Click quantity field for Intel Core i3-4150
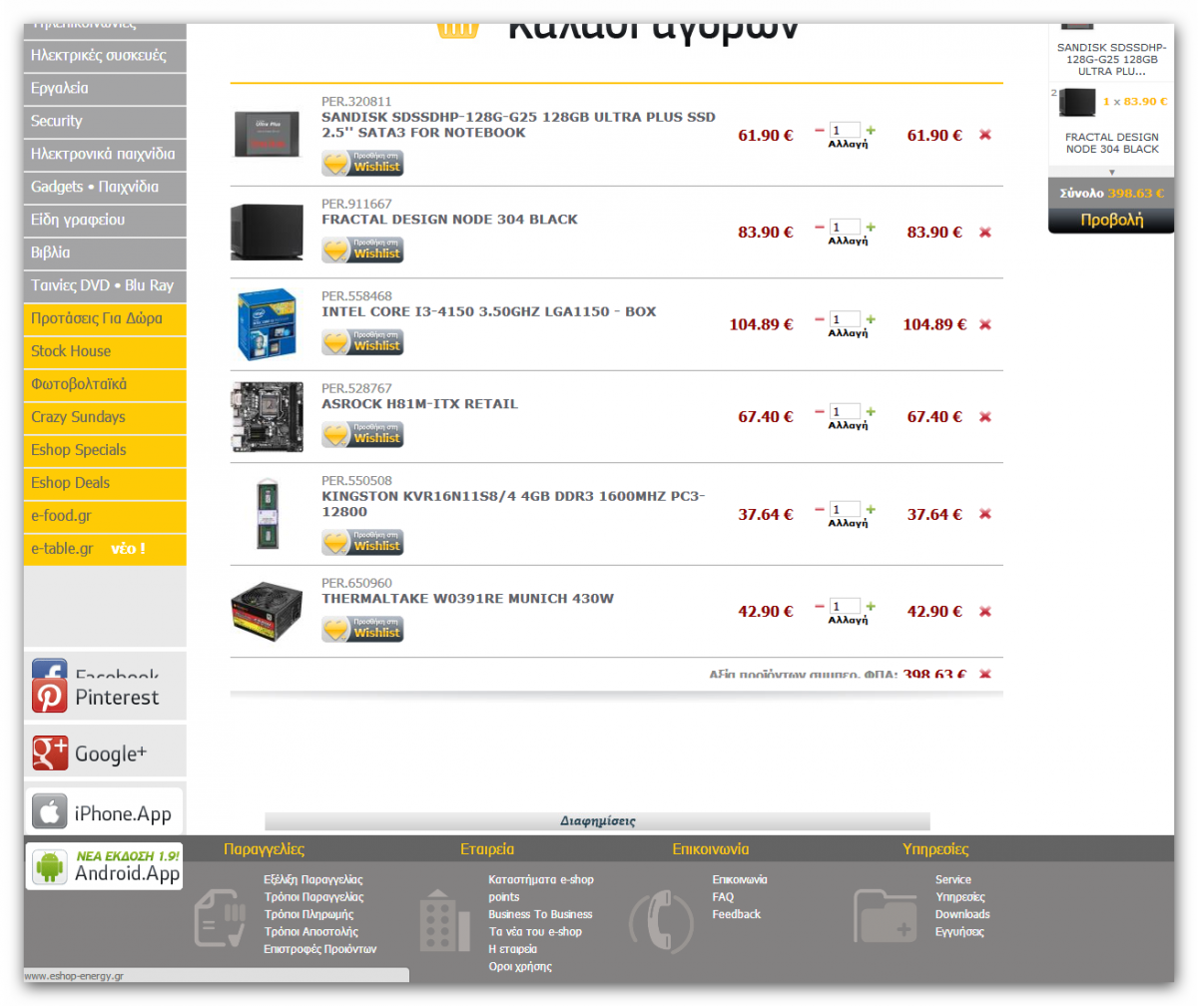Screen dimensions: 1198x1006 pyautogui.click(x=845, y=319)
